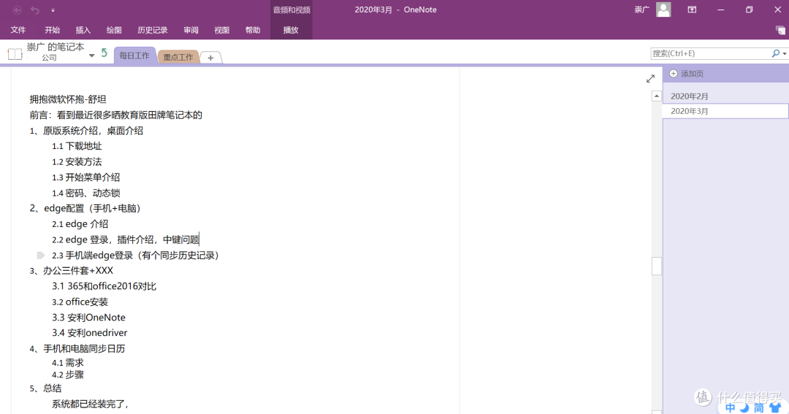This screenshot has width=789, height=414.
Task: Click the Undo arrow icon
Action: coord(35,9)
